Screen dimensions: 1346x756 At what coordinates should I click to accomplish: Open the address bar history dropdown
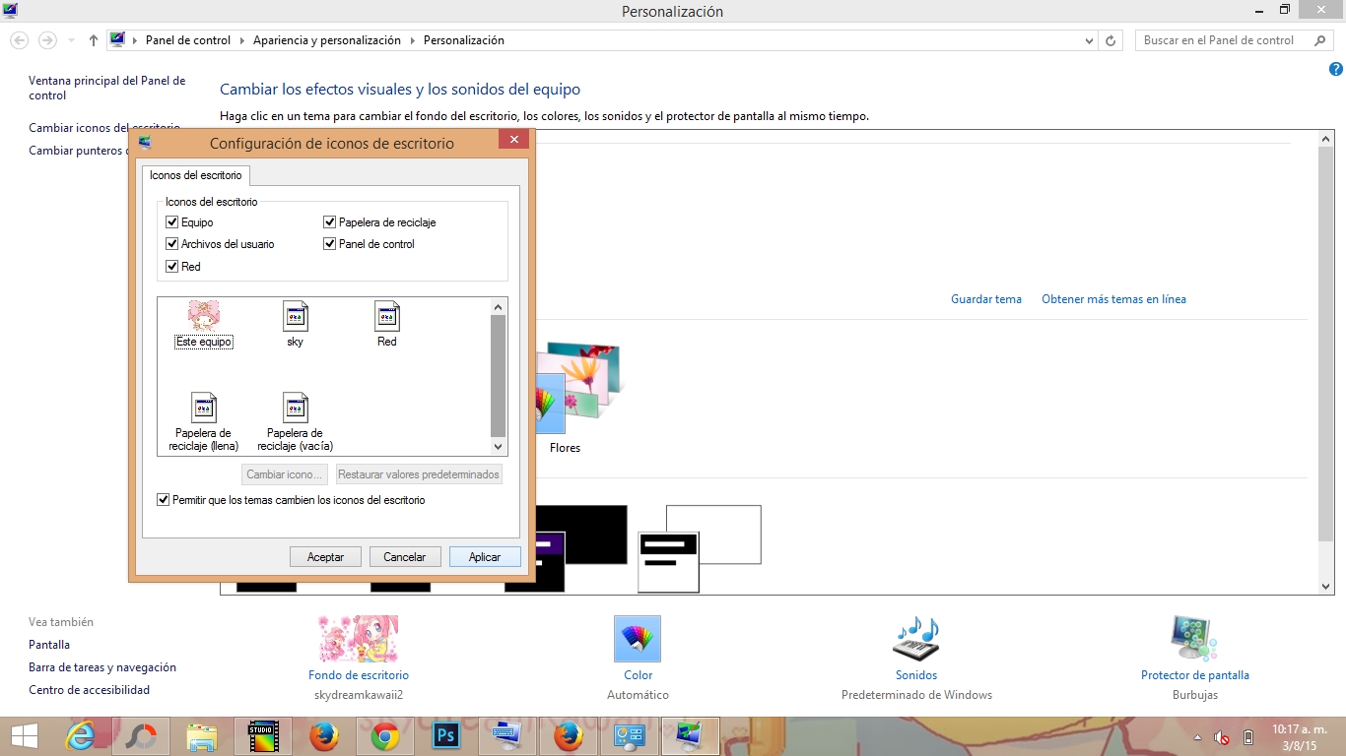click(1089, 40)
